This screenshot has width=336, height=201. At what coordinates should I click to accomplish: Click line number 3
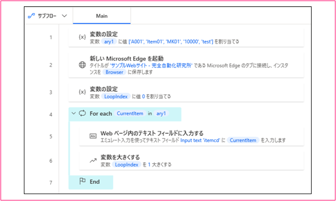coord(51,92)
